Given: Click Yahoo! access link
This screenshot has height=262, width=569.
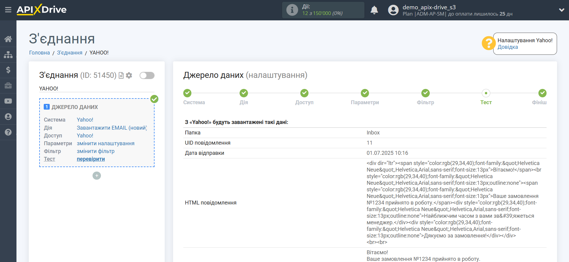Looking at the screenshot, I should coord(85,136).
